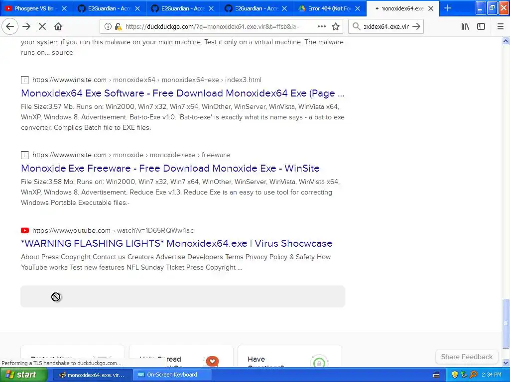
Task: Click the Have Questions card
Action: (x=290, y=356)
